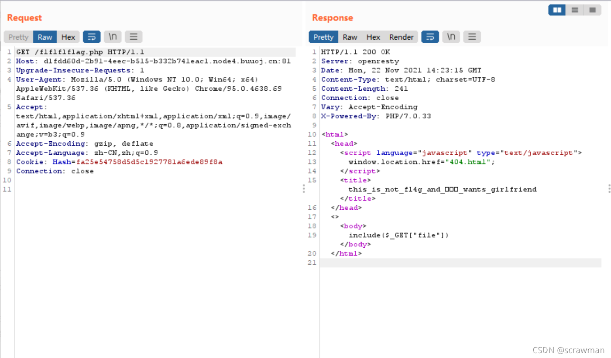Image resolution: width=611 pixels, height=358 pixels.
Task: Click the Upgrade-Insecure-Requests header
Action: pos(80,70)
